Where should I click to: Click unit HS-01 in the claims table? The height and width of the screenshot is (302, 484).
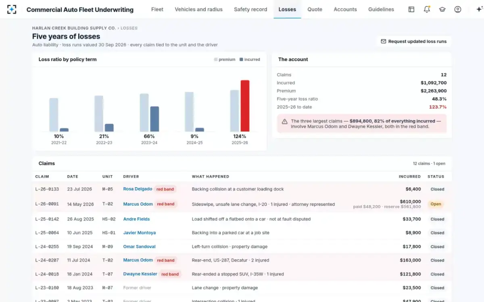tap(109, 233)
